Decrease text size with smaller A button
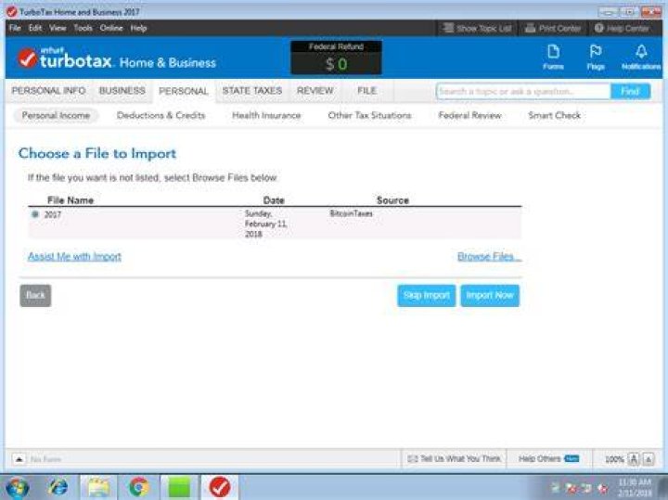This screenshot has height=500, width=668. 649,459
